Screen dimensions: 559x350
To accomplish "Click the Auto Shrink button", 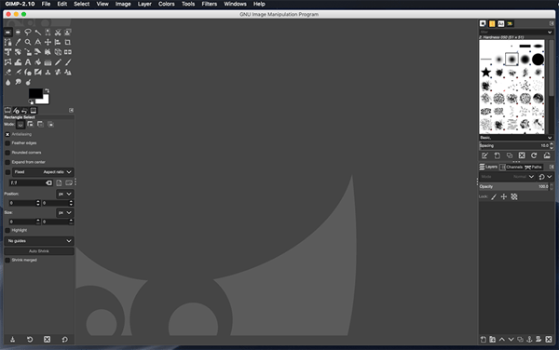I will (39, 251).
